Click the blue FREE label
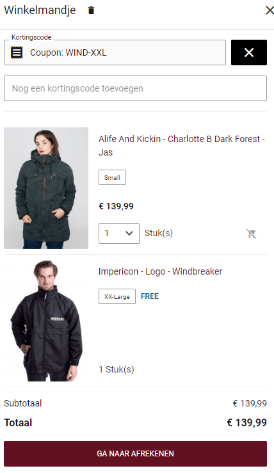 (150, 296)
